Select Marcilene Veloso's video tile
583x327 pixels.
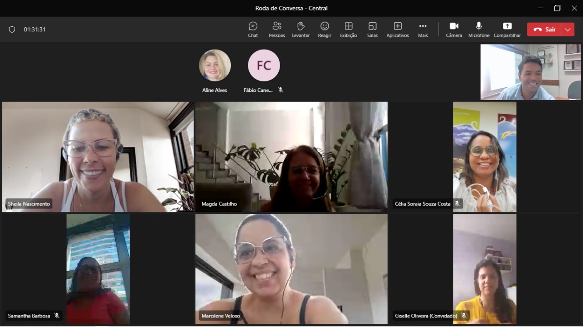[291, 268]
